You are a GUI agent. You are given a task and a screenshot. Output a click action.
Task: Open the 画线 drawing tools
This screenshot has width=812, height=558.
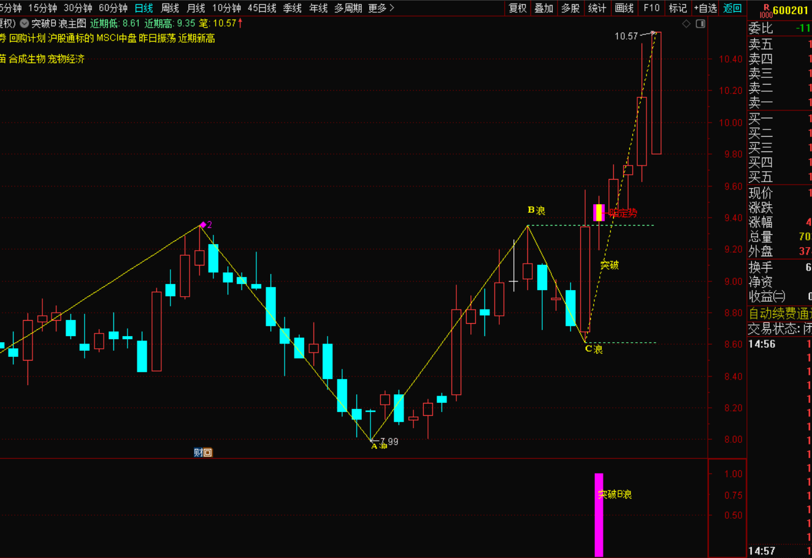point(624,8)
